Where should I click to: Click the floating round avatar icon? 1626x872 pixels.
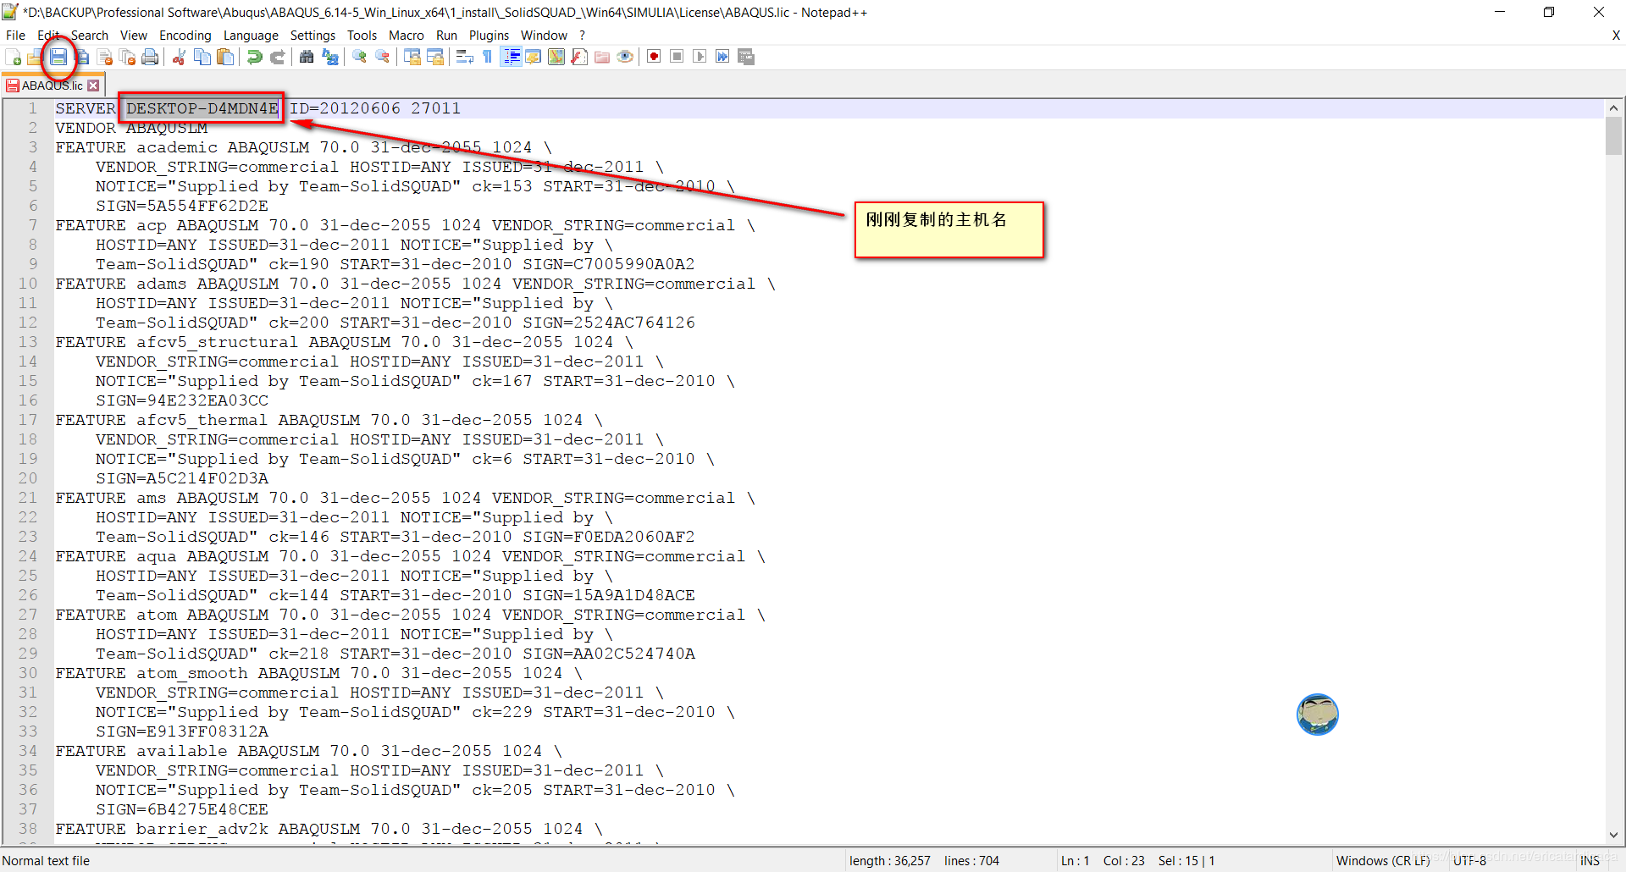tap(1317, 715)
